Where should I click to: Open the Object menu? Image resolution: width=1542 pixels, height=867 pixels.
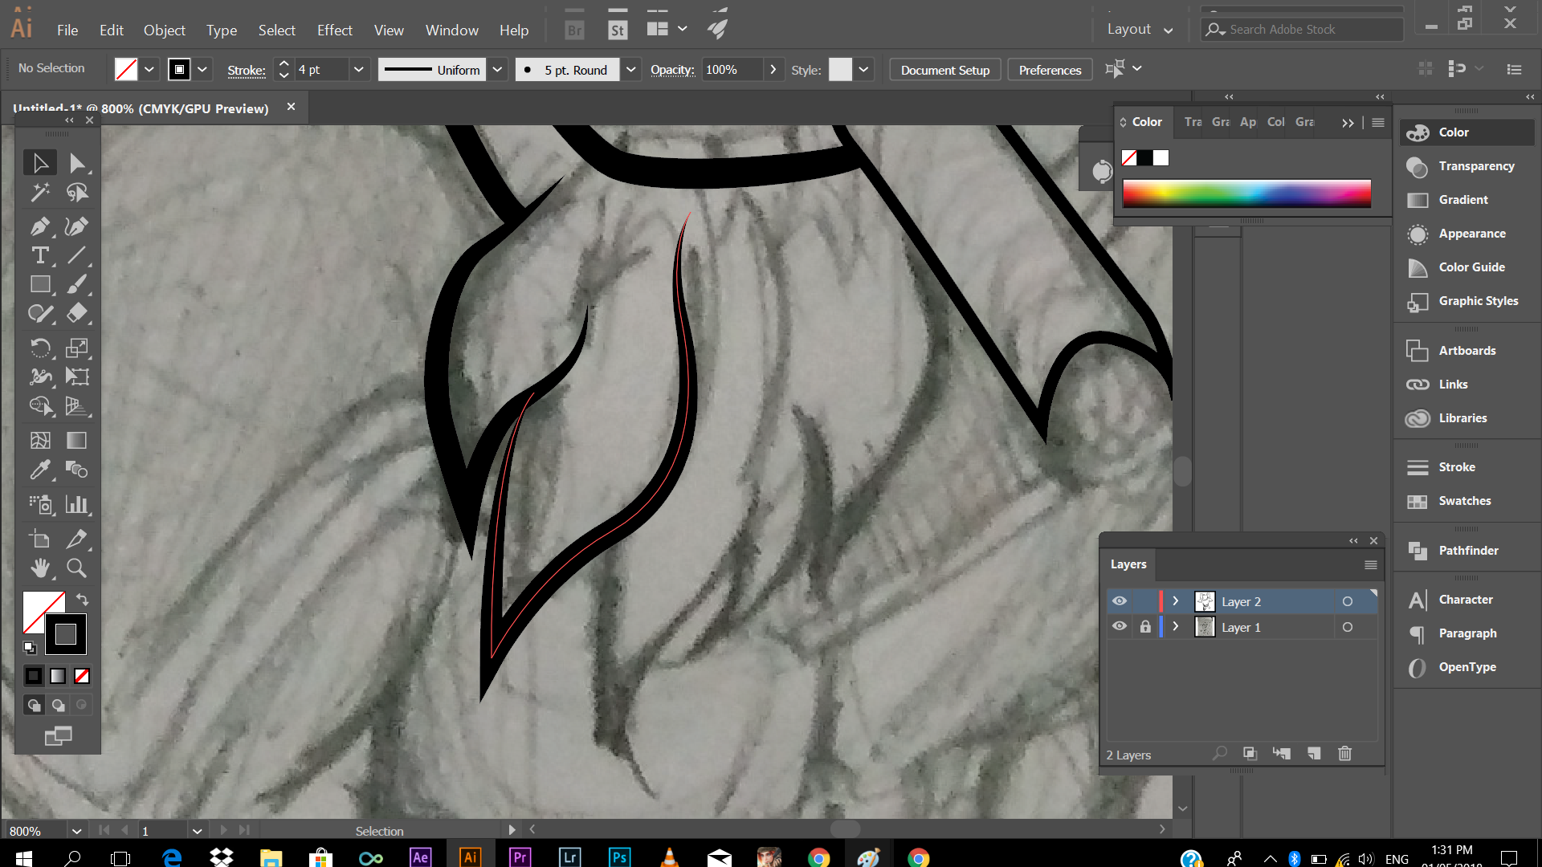pyautogui.click(x=164, y=30)
